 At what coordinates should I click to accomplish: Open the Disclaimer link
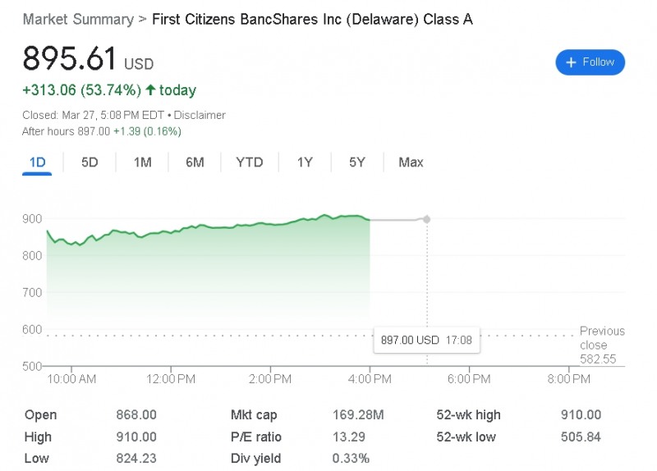pyautogui.click(x=200, y=115)
